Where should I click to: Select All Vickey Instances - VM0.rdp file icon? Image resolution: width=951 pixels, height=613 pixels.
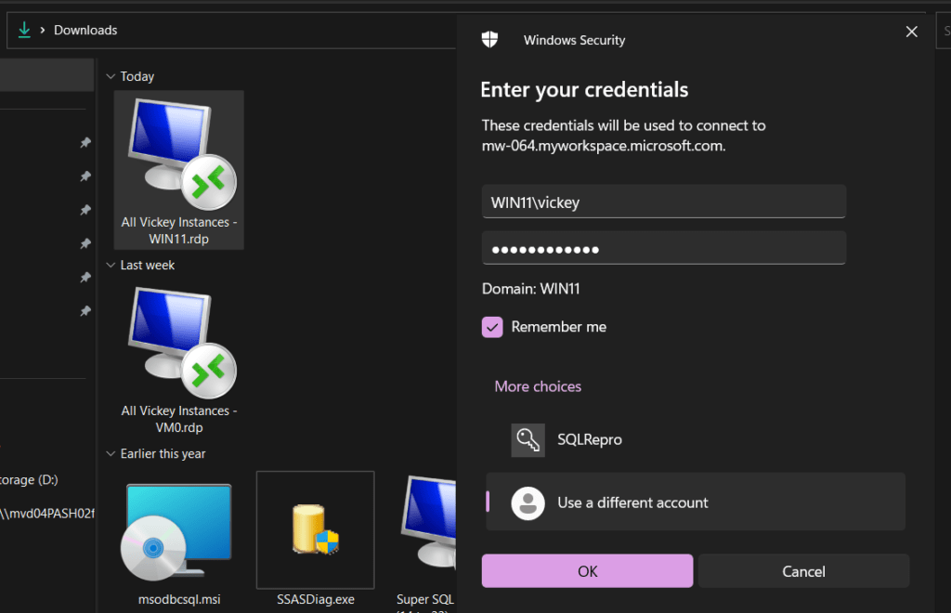coord(181,343)
